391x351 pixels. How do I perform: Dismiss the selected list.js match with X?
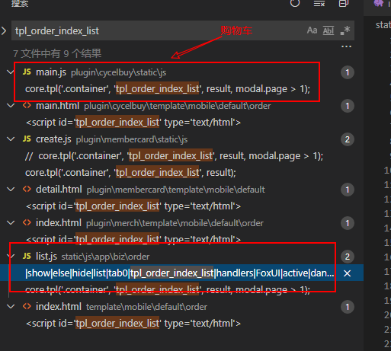[347, 273]
